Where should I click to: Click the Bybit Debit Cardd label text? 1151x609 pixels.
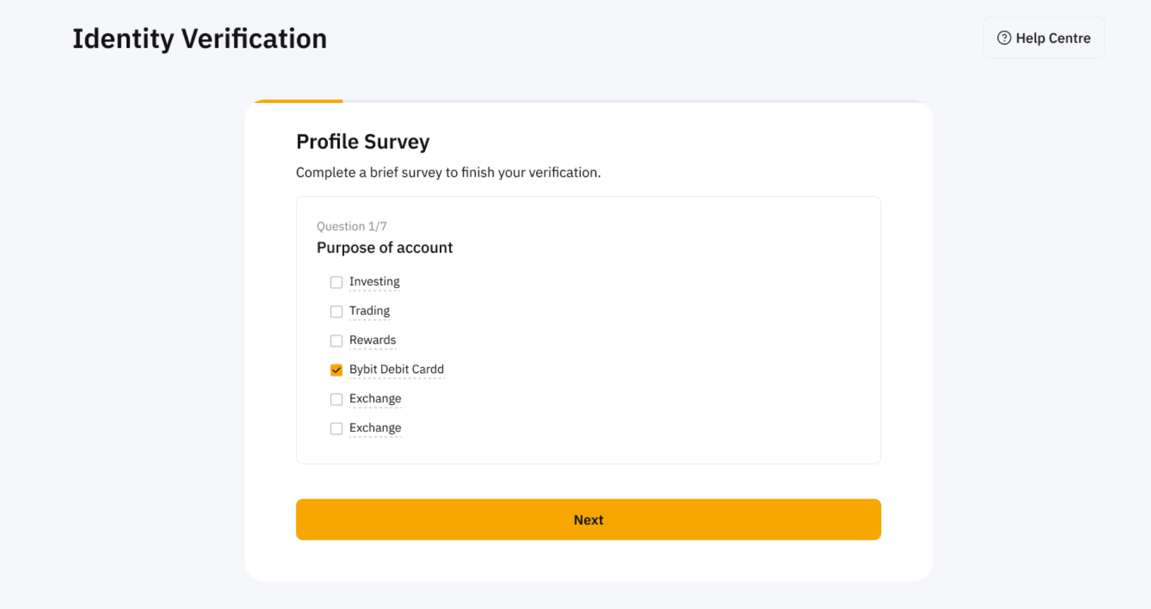coord(397,369)
